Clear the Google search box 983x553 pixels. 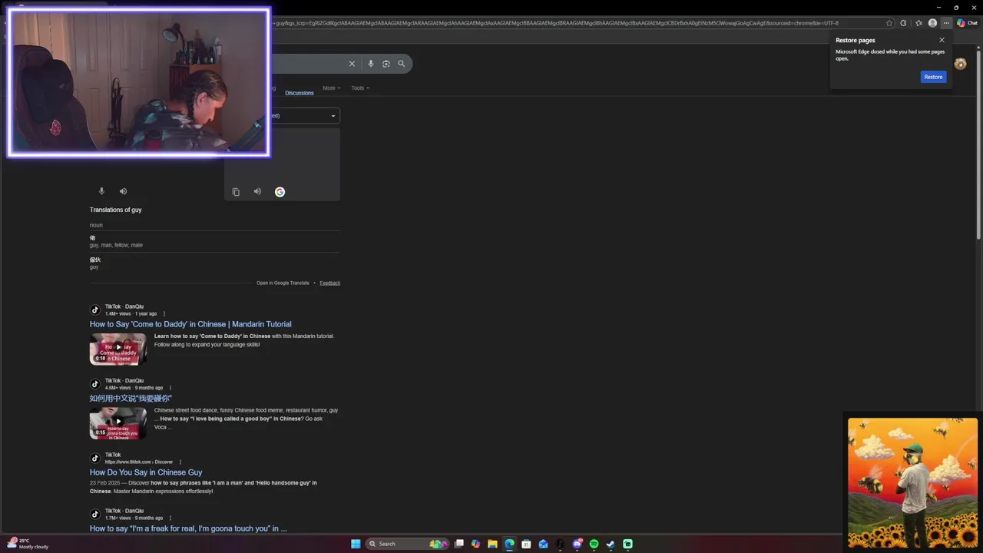tap(352, 64)
